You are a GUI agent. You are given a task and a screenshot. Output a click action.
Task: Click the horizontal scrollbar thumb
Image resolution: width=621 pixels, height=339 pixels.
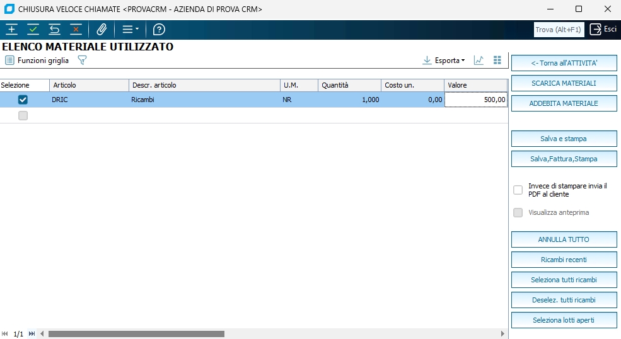point(136,334)
